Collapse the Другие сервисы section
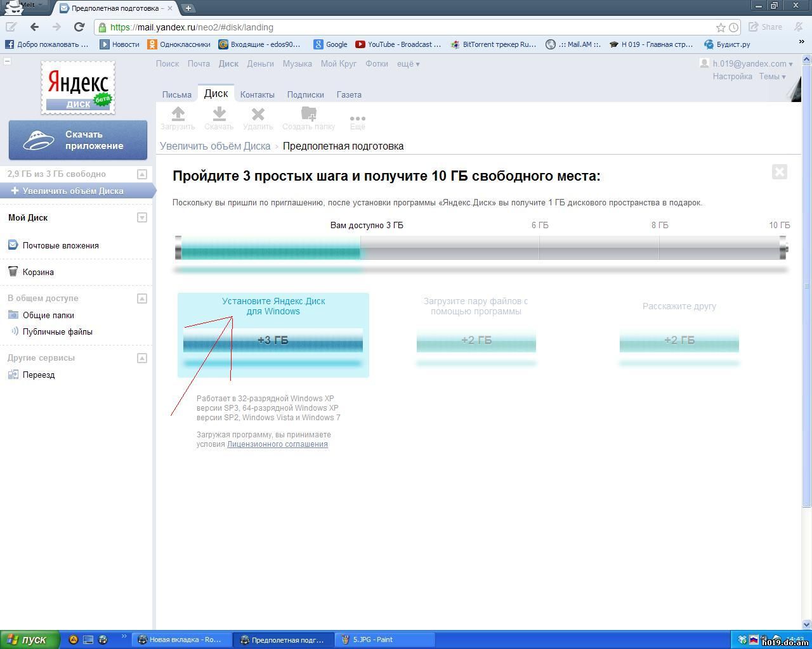Screen dimensions: 812x649 click(x=142, y=358)
